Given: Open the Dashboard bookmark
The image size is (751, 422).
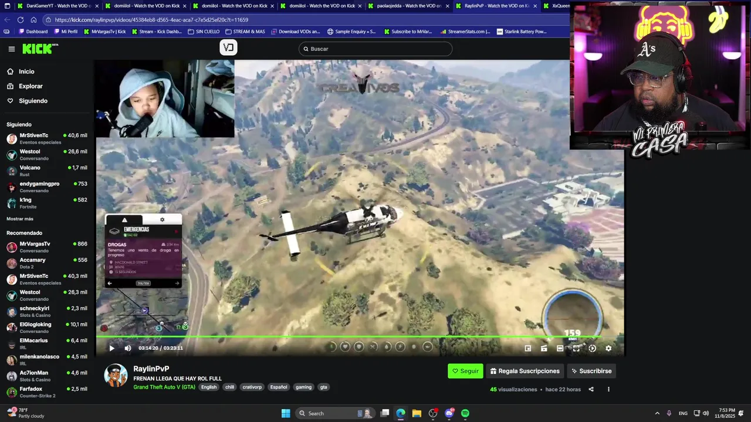Looking at the screenshot, I should point(33,32).
